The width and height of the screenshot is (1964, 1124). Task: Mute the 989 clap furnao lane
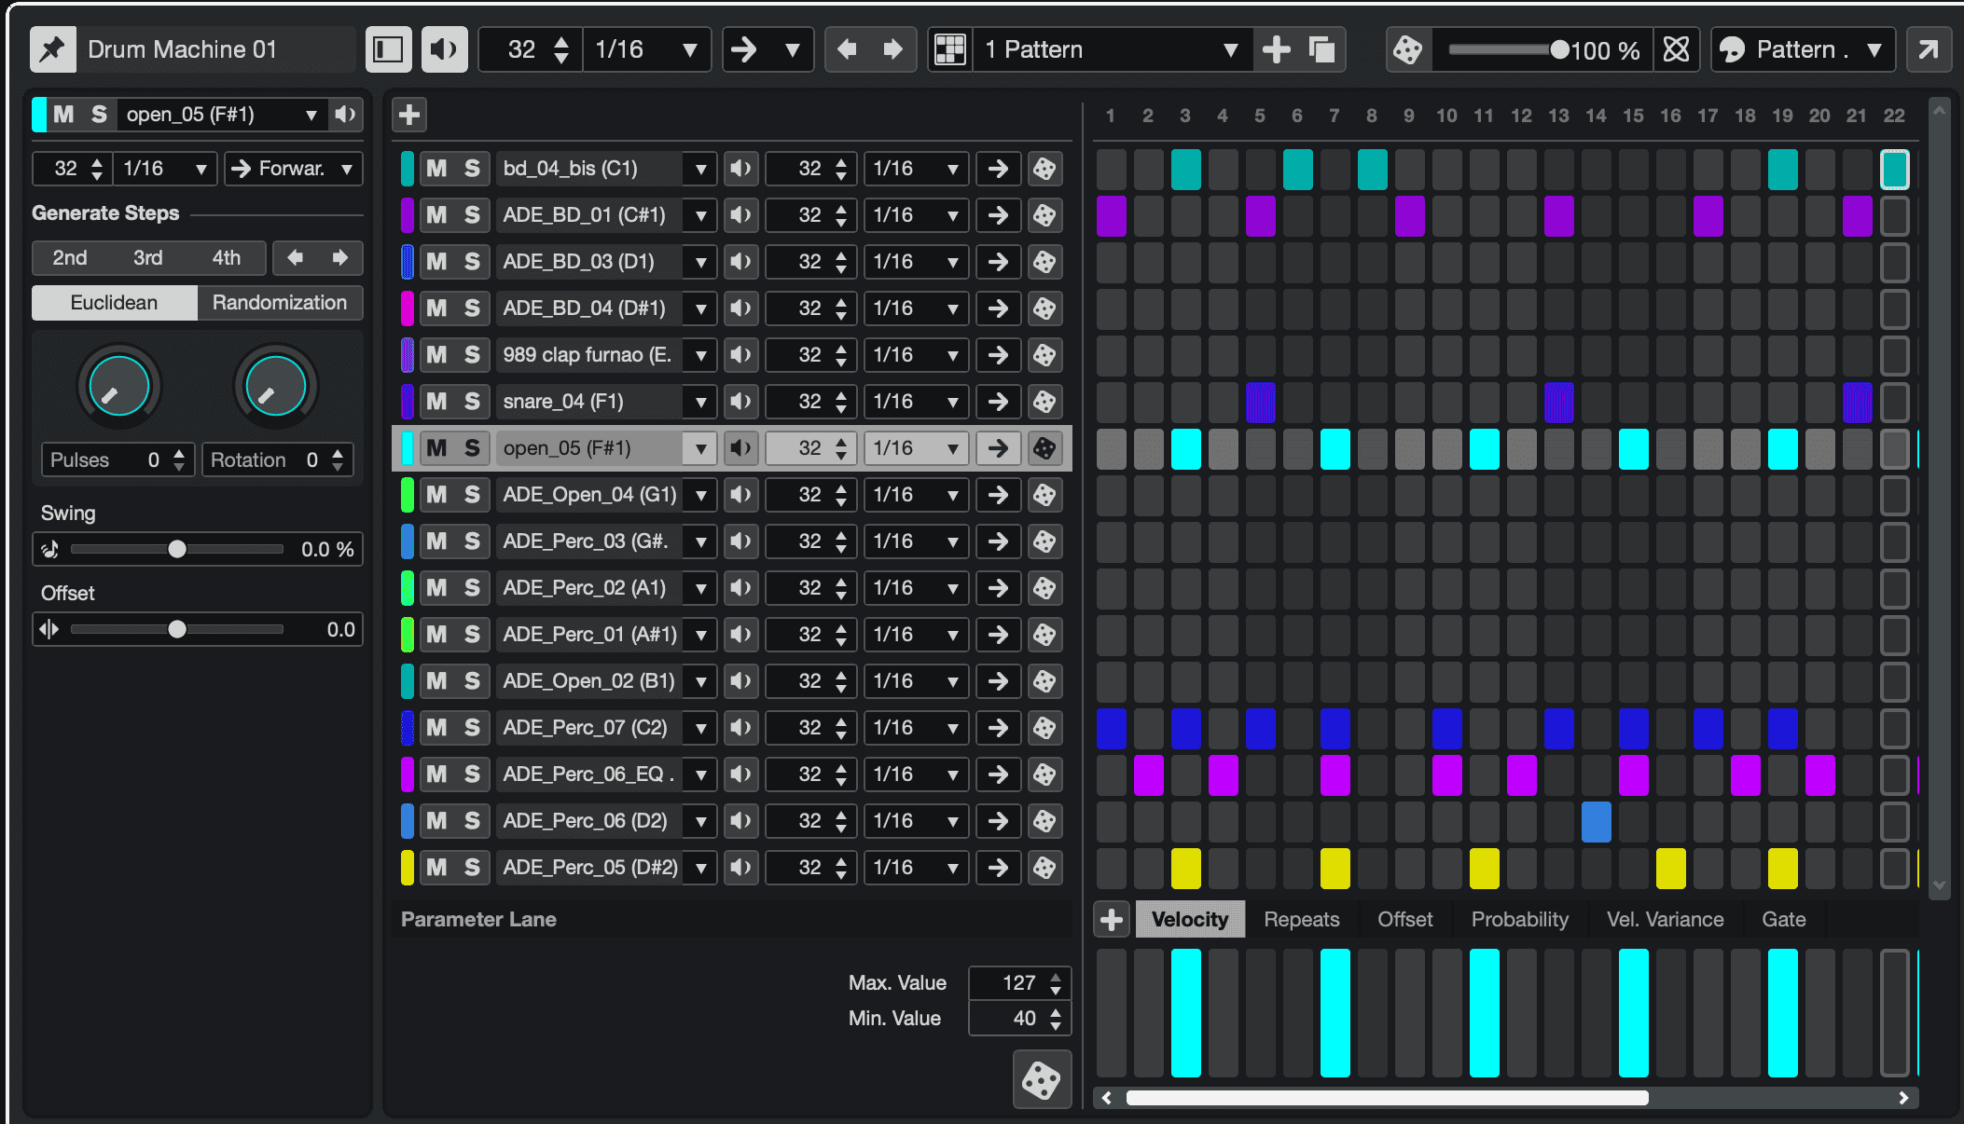tap(436, 355)
